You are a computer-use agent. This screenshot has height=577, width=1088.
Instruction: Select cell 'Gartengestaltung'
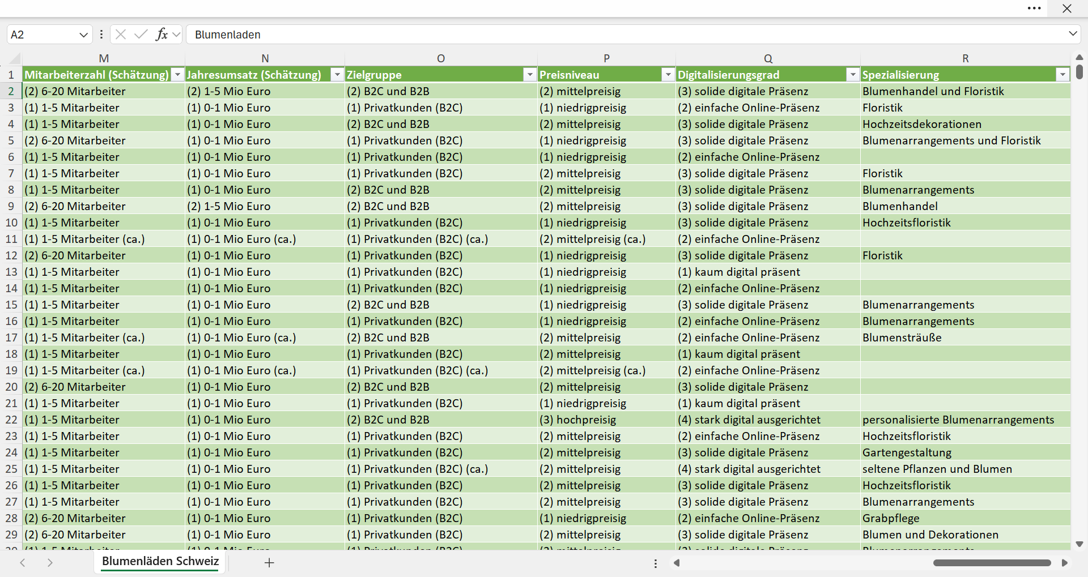[x=966, y=452]
